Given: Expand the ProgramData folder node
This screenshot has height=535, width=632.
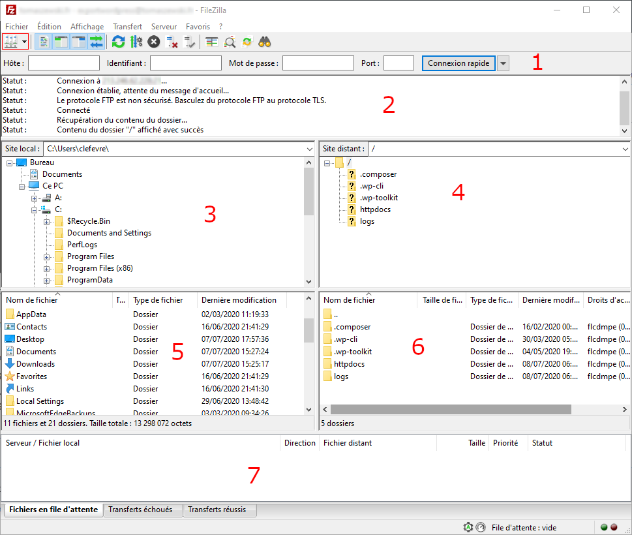Looking at the screenshot, I should [x=47, y=281].
